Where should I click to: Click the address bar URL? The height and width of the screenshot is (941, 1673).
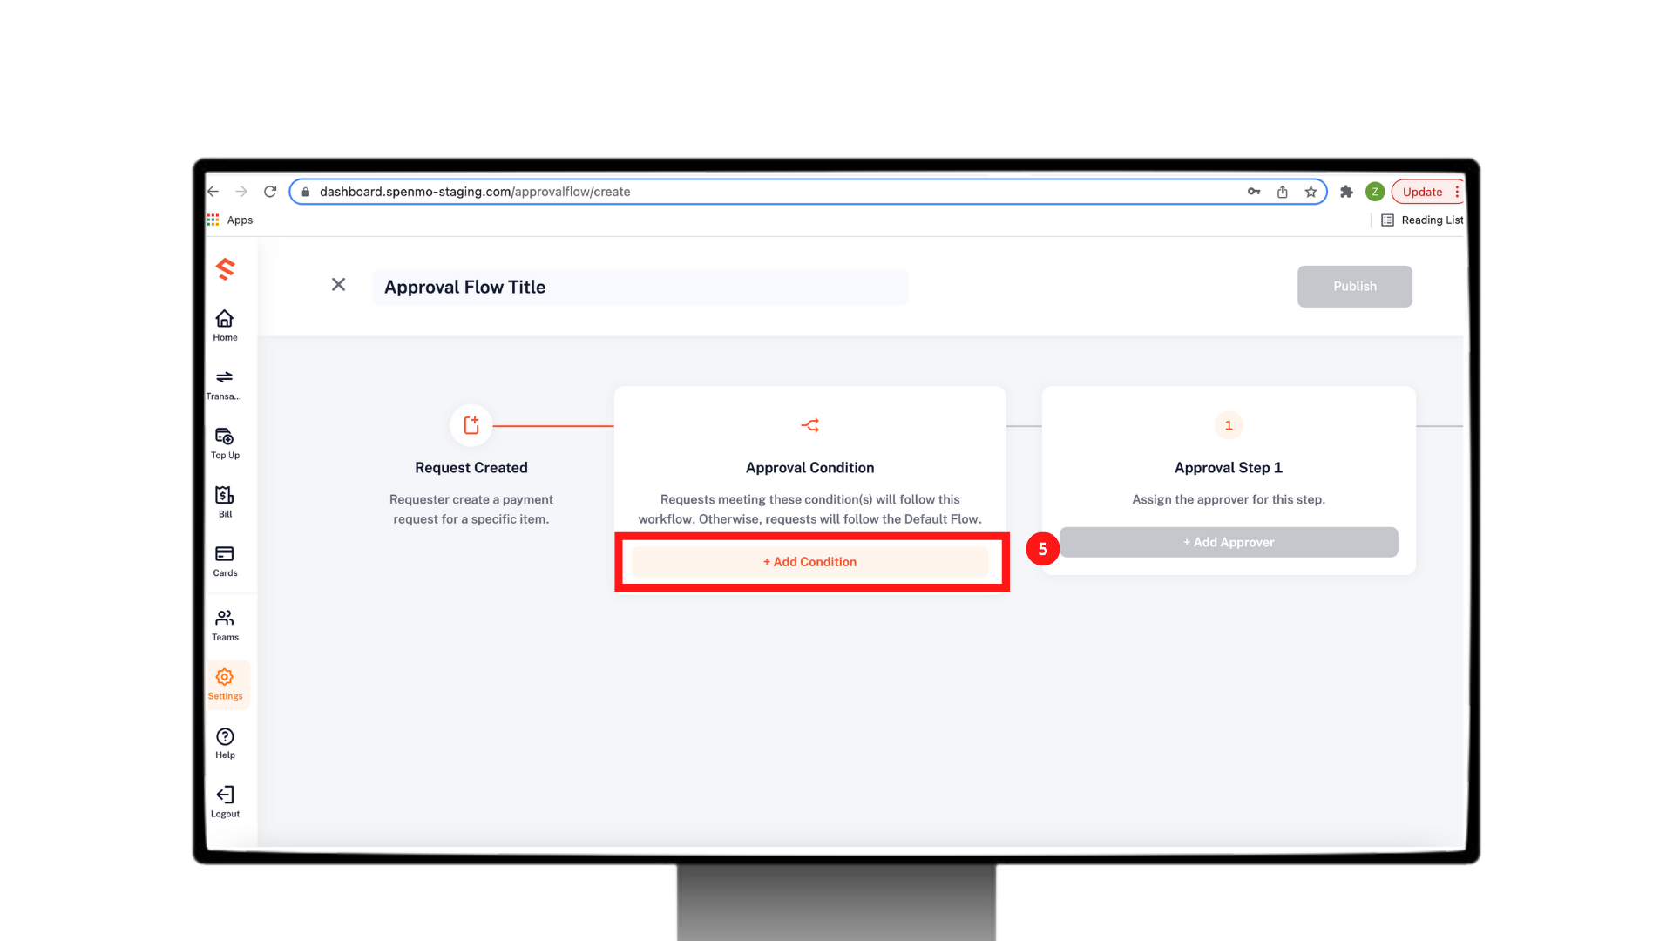tap(475, 192)
